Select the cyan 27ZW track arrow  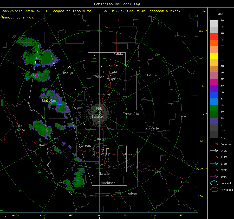coord(214,164)
